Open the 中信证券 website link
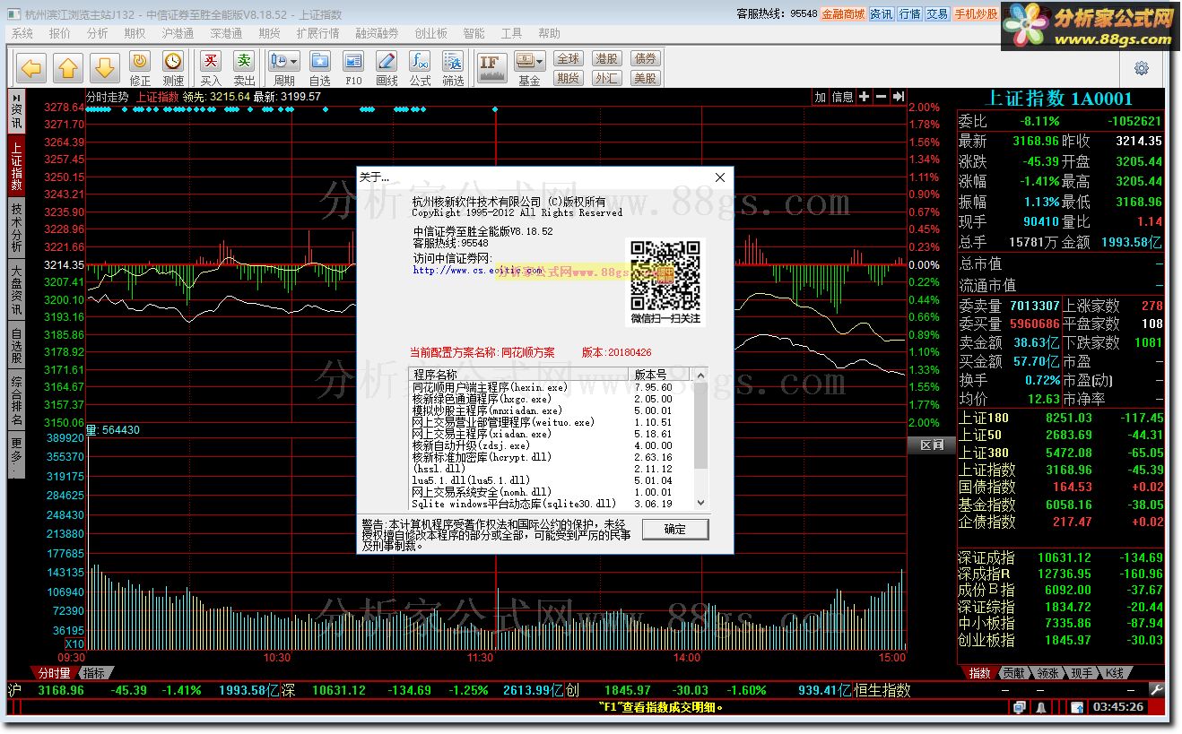This screenshot has width=1182, height=734. tap(477, 270)
